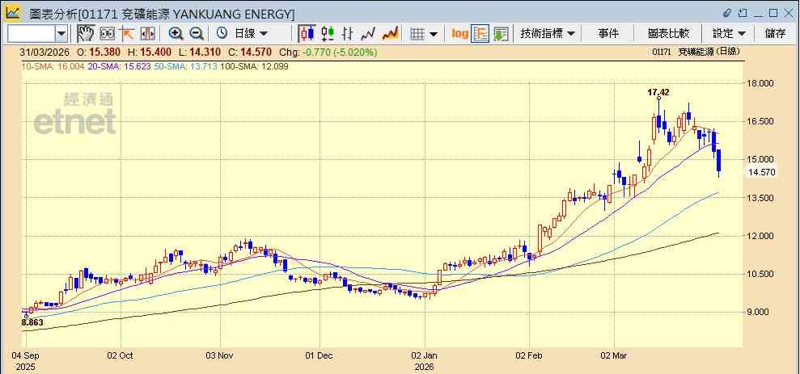Image resolution: width=800 pixels, height=374 pixels.
Task: Click the L: 14.310 low value
Action: pos(201,52)
